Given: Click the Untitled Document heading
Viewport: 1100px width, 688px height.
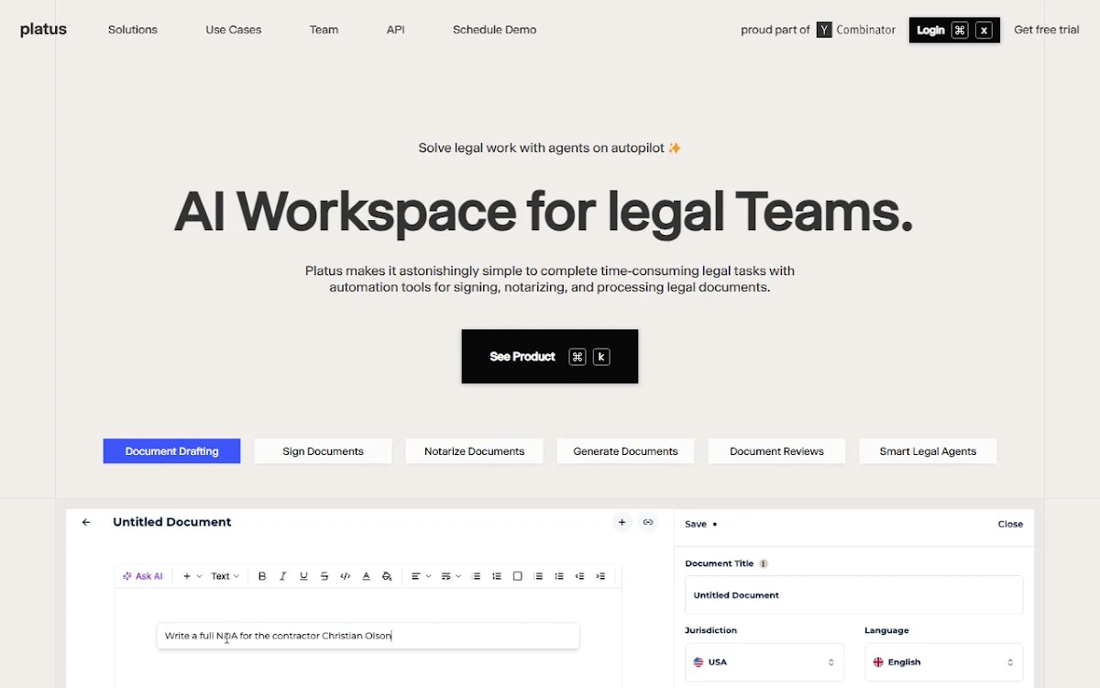Looking at the screenshot, I should click(172, 522).
